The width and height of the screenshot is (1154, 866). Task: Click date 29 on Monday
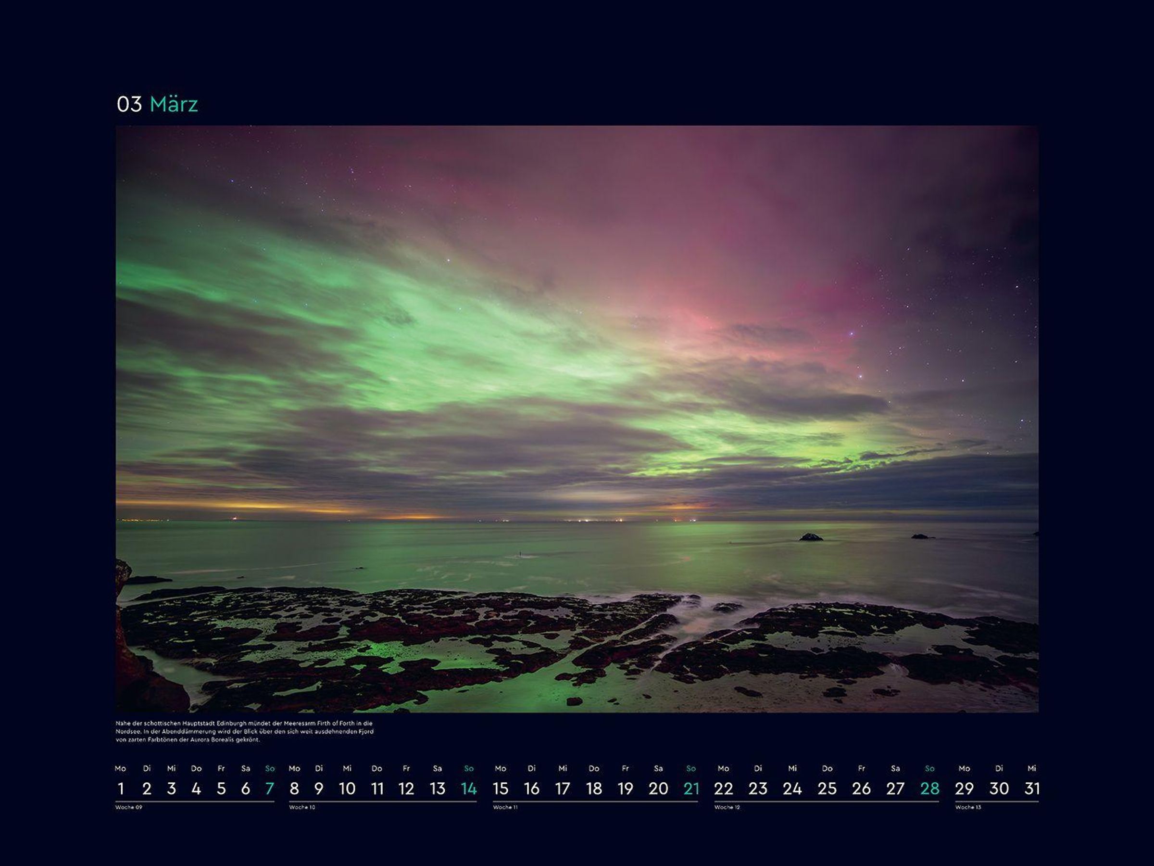point(964,788)
